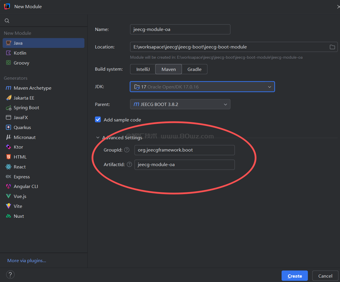The image size is (340, 282).
Task: Click the Groovy logo icon
Action: pyautogui.click(x=8, y=63)
